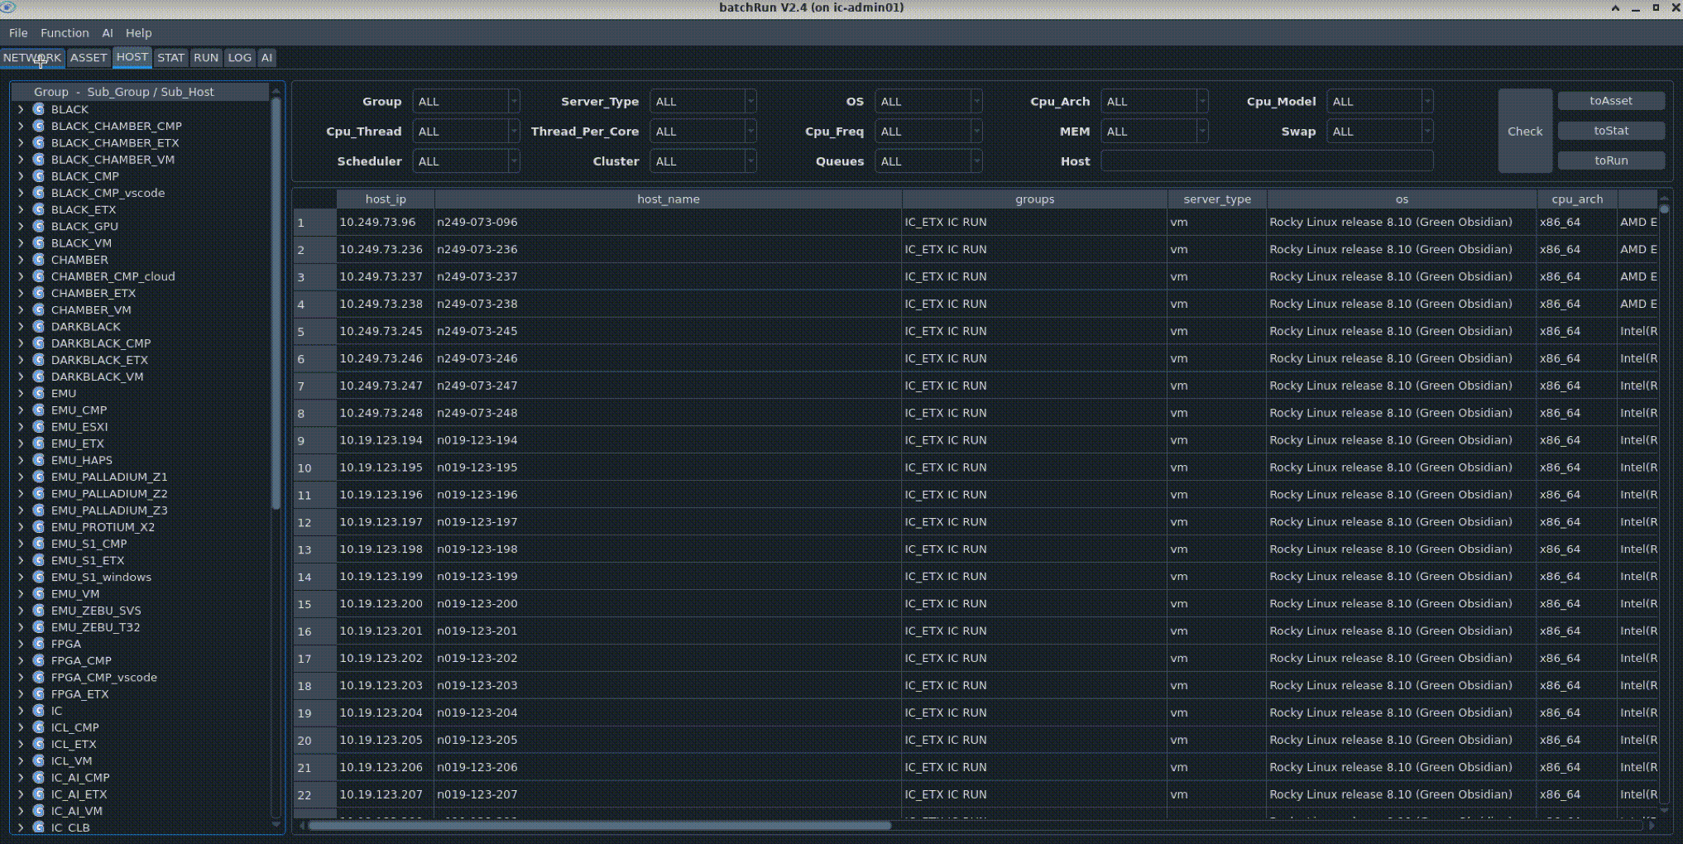
Task: Click the group icon beside IC_AI_VM
Action: 38,811
